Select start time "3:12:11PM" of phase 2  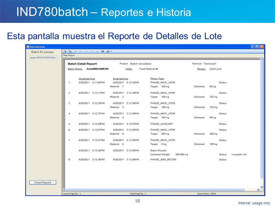(98, 93)
